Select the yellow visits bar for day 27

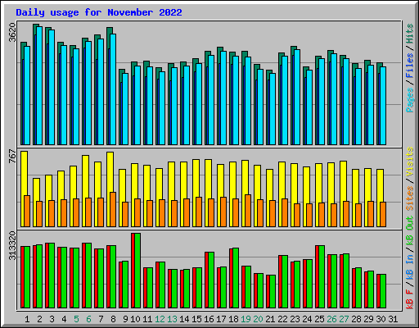point(342,181)
